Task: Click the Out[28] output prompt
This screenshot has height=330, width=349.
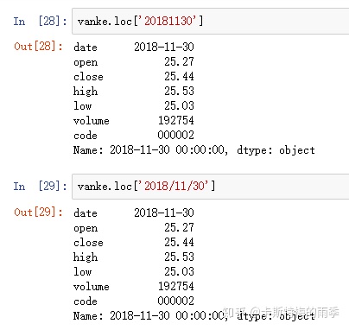Action: 38,47
